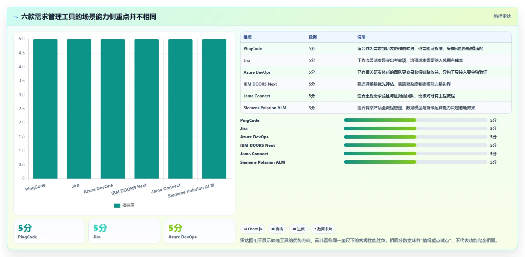
Task: Click the 维度 column header
Action: coord(248,37)
